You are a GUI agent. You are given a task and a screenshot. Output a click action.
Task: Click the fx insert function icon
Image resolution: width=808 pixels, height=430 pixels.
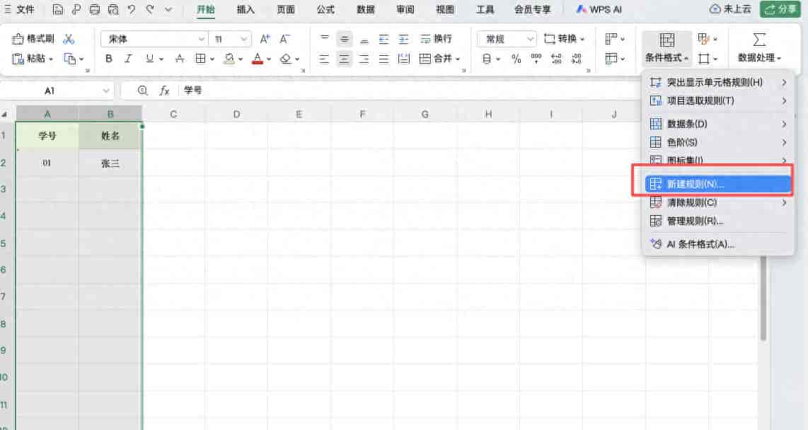pos(164,91)
